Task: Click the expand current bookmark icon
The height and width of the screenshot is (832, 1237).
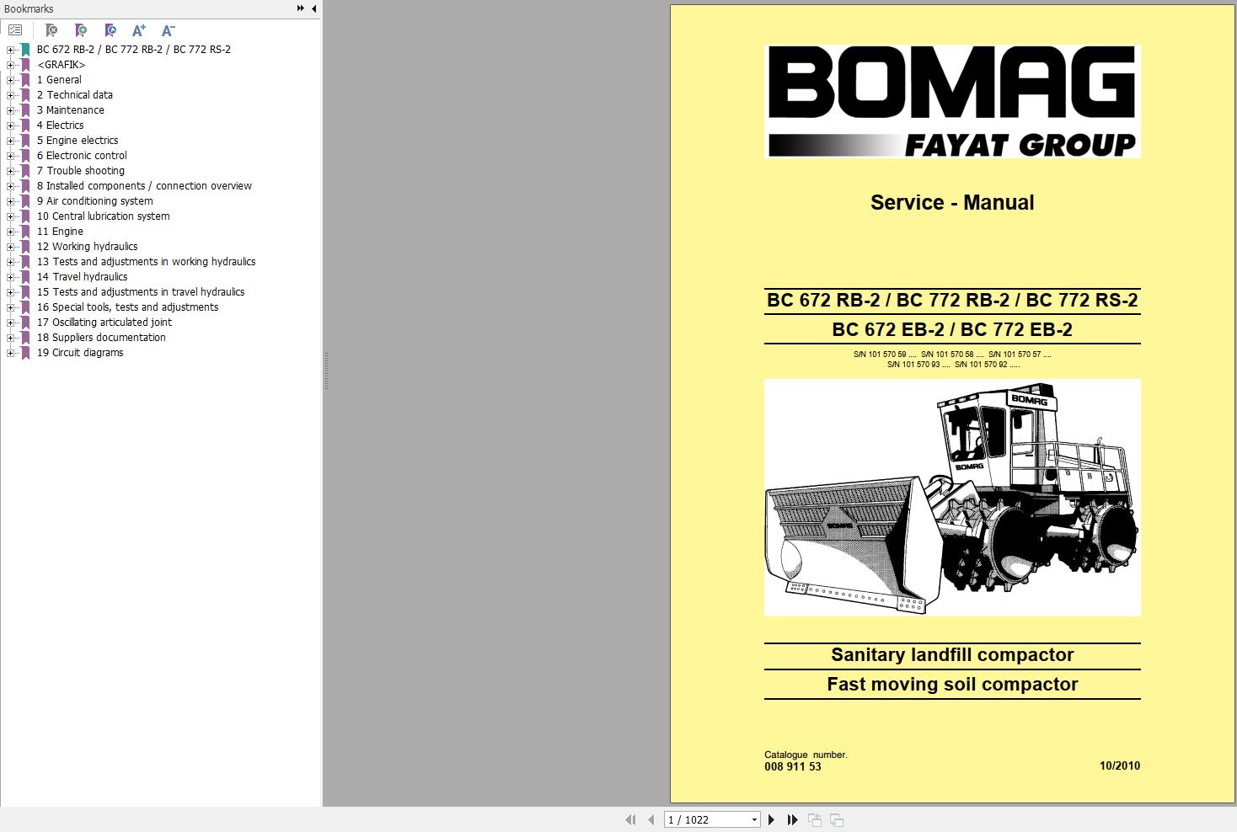Action: (x=110, y=30)
